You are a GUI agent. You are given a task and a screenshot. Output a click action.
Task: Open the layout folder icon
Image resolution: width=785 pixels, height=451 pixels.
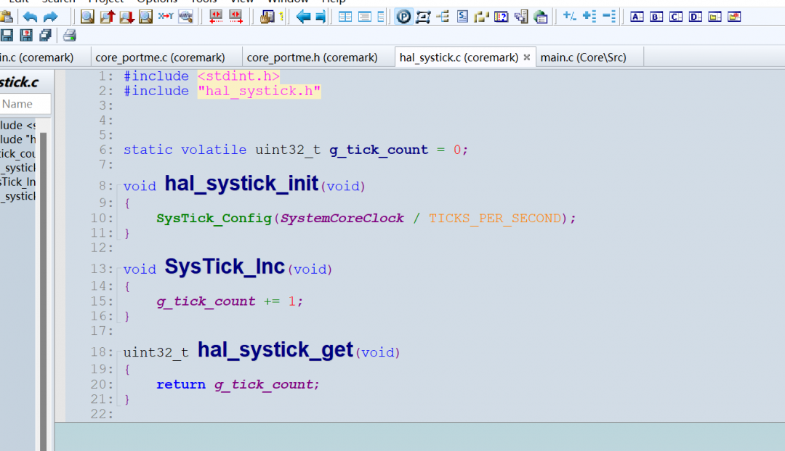[x=715, y=17]
